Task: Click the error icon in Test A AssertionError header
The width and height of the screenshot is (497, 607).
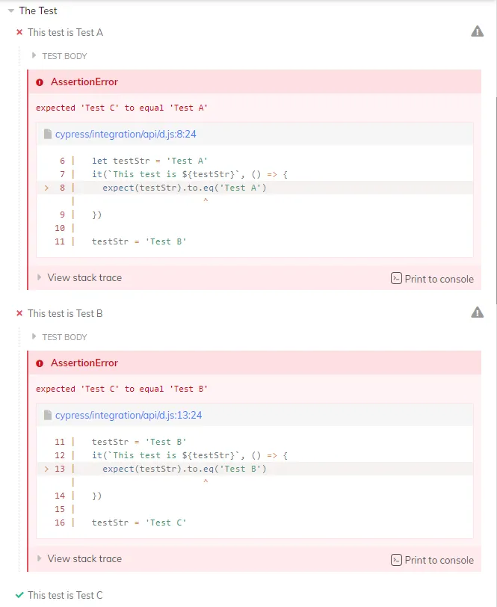Action: (x=40, y=82)
